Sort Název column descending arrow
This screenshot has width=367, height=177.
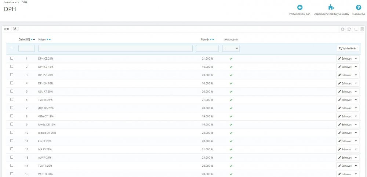click(x=47, y=39)
